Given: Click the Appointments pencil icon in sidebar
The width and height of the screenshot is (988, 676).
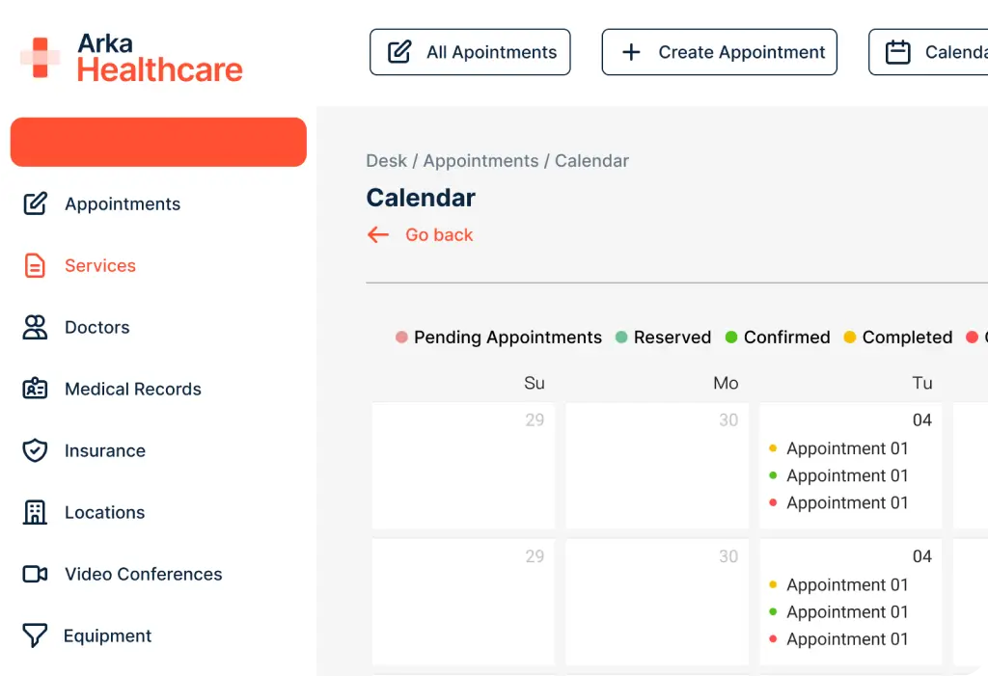Looking at the screenshot, I should 36,203.
